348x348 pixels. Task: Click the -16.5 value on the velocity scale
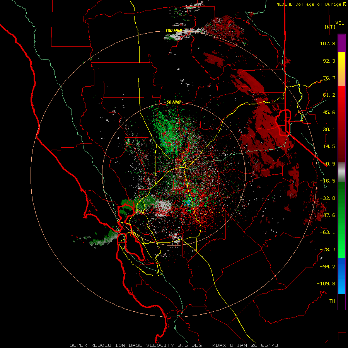(328, 181)
